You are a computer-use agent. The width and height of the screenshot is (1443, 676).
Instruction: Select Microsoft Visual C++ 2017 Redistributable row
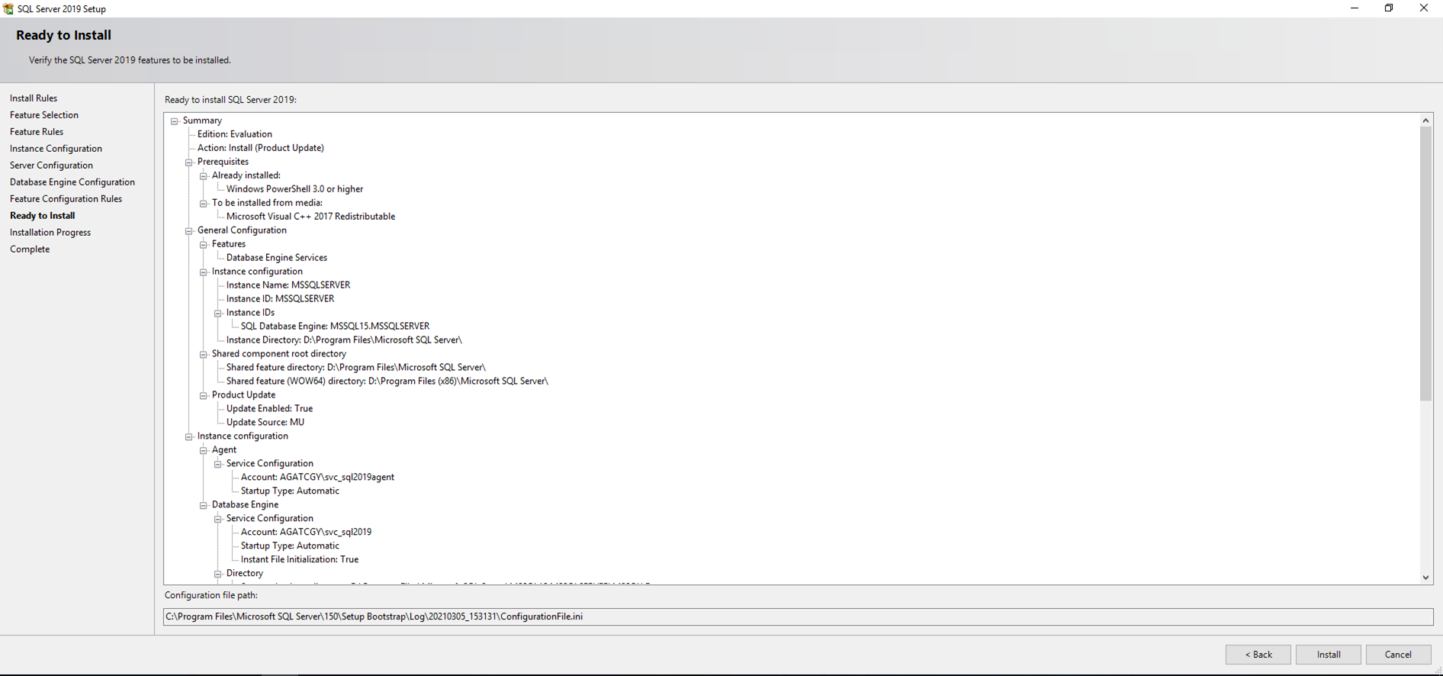point(310,217)
